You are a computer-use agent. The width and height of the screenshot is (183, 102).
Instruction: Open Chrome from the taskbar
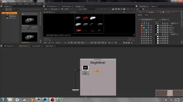[x=31, y=100]
